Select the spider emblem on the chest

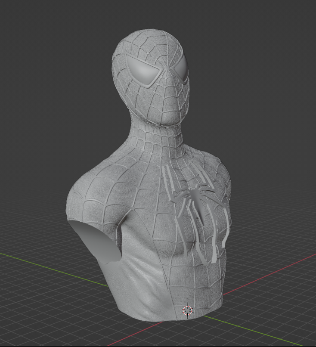(196, 199)
